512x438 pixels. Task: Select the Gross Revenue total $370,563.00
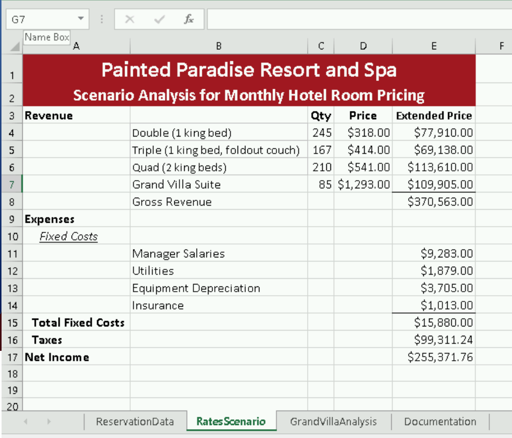434,201
